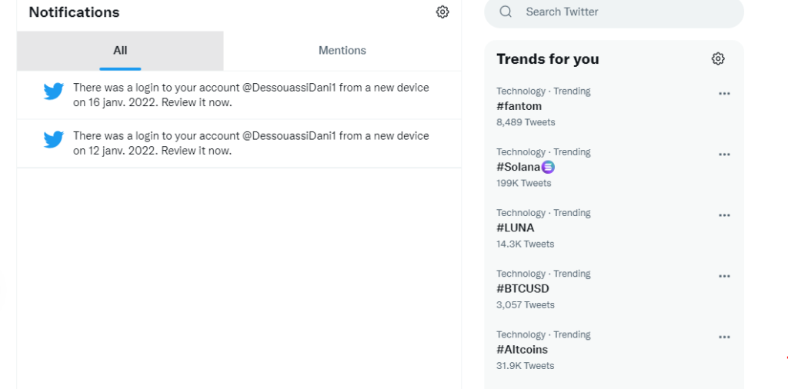788x389 pixels.
Task: Open Notifications settings gear icon
Action: click(442, 12)
